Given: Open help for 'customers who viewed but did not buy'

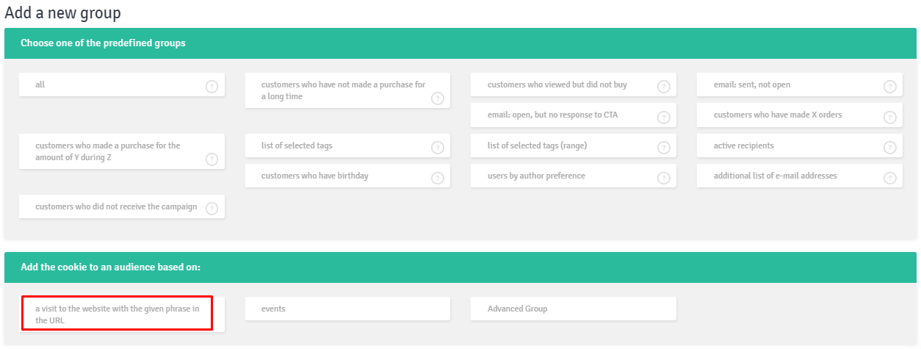Looking at the screenshot, I should [x=664, y=87].
